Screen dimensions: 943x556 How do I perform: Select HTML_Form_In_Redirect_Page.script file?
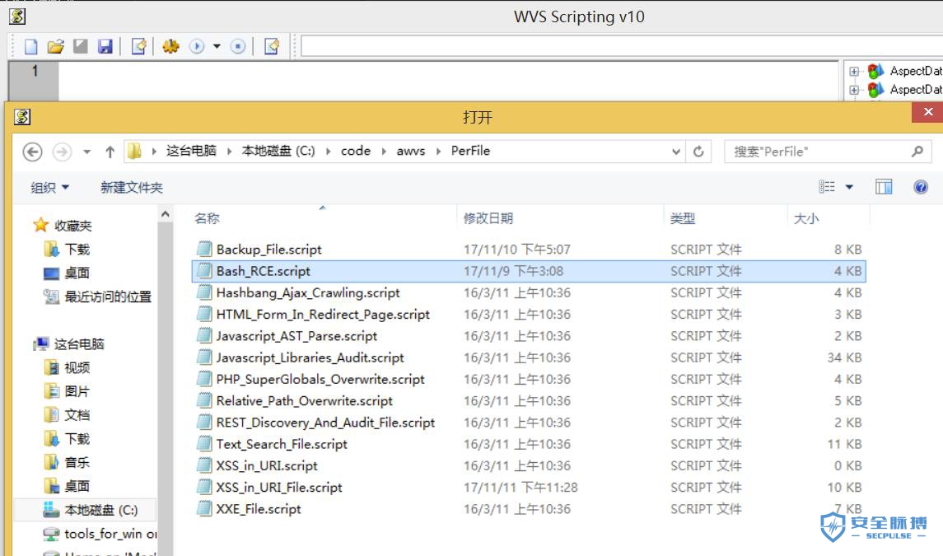pos(323,315)
